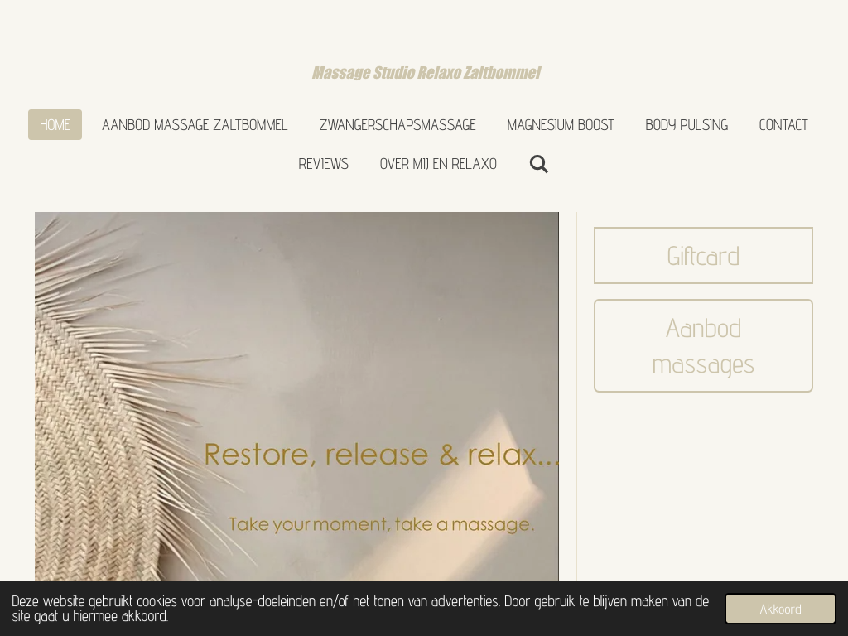848x636 pixels.
Task: Click the blank sidebar area under Aanbod massages
Action: pos(703,487)
